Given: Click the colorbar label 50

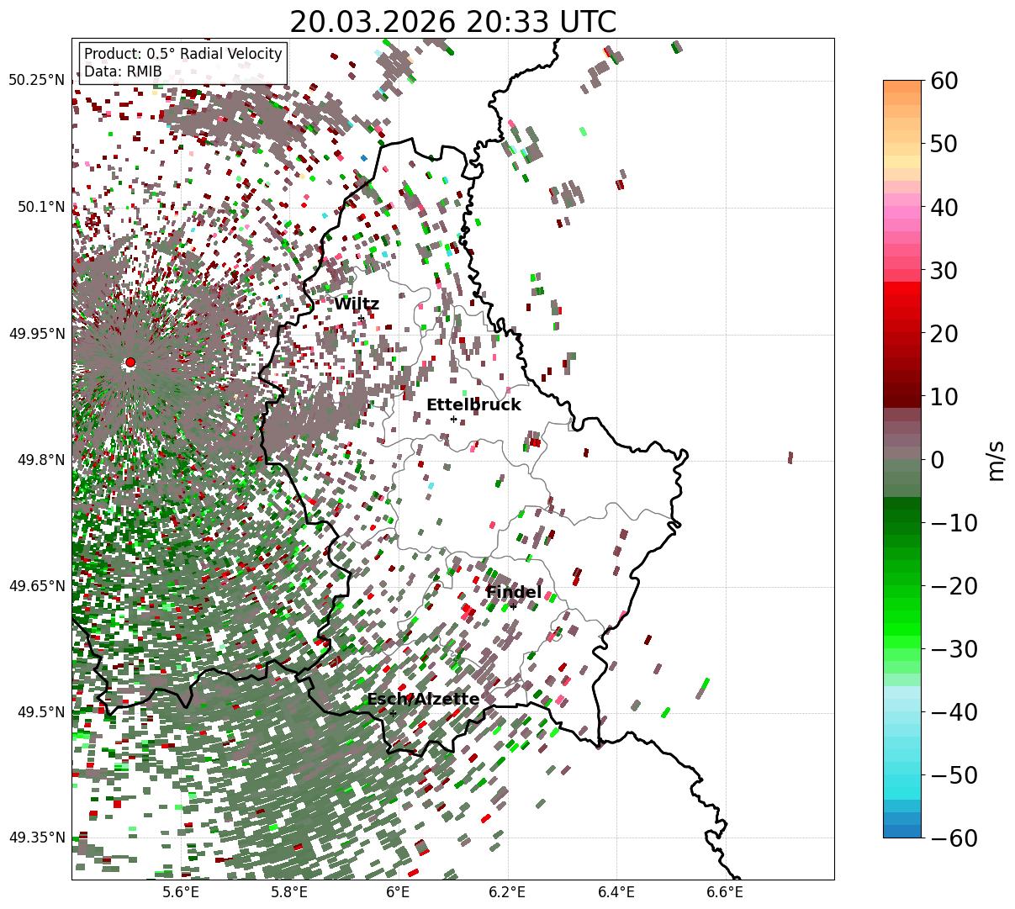Looking at the screenshot, I should (945, 144).
